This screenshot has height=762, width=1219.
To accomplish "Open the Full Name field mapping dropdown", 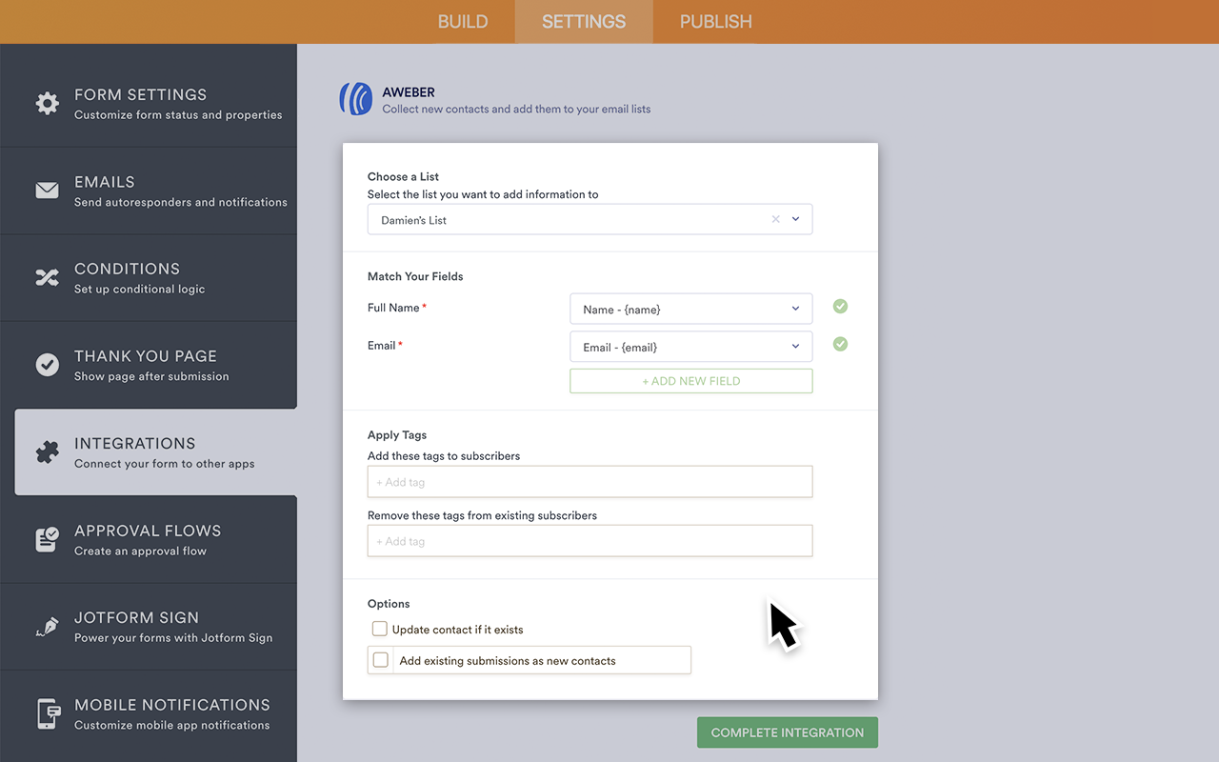I will tap(690, 309).
